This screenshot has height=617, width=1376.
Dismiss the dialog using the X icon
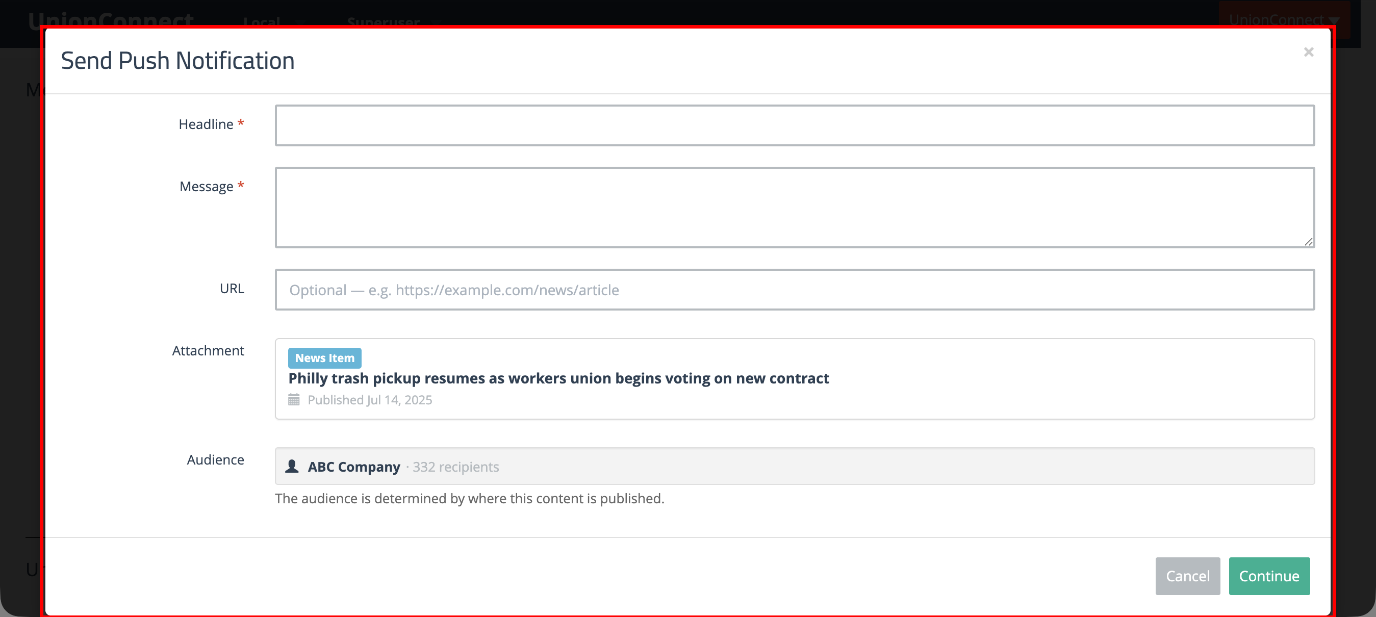tap(1308, 52)
